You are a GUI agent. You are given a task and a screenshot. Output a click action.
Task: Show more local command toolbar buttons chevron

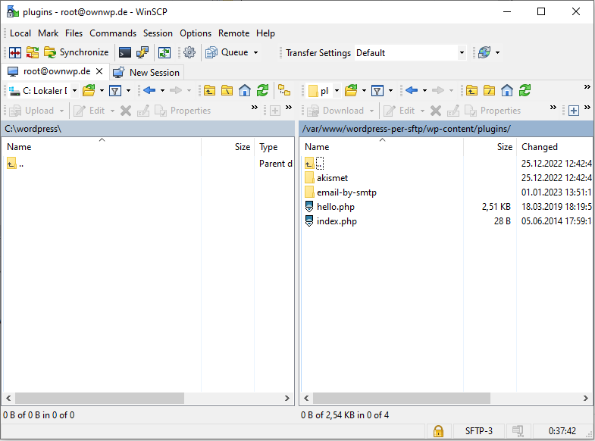(254, 108)
